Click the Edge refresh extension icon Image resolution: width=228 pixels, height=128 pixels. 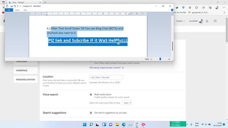197,7
